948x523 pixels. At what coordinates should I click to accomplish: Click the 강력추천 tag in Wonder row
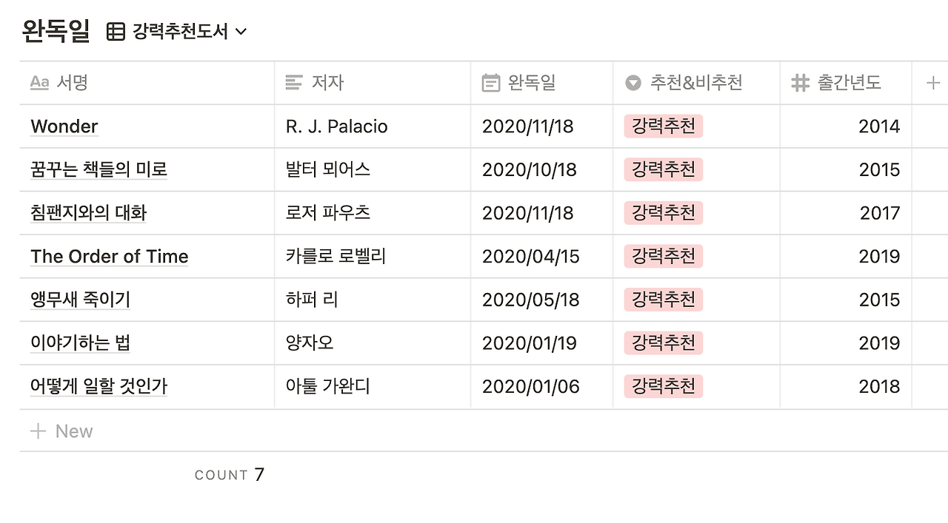pyautogui.click(x=663, y=126)
